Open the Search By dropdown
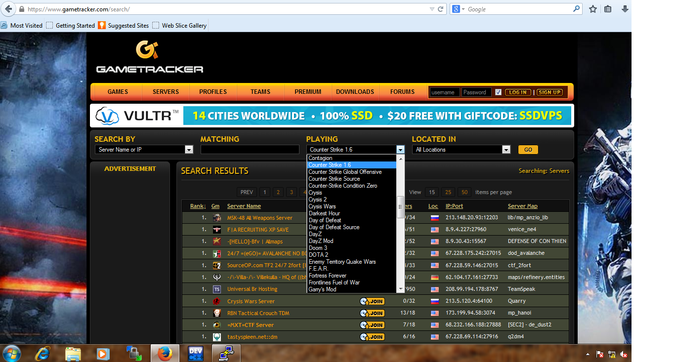This screenshot has height=362, width=675. 189,150
